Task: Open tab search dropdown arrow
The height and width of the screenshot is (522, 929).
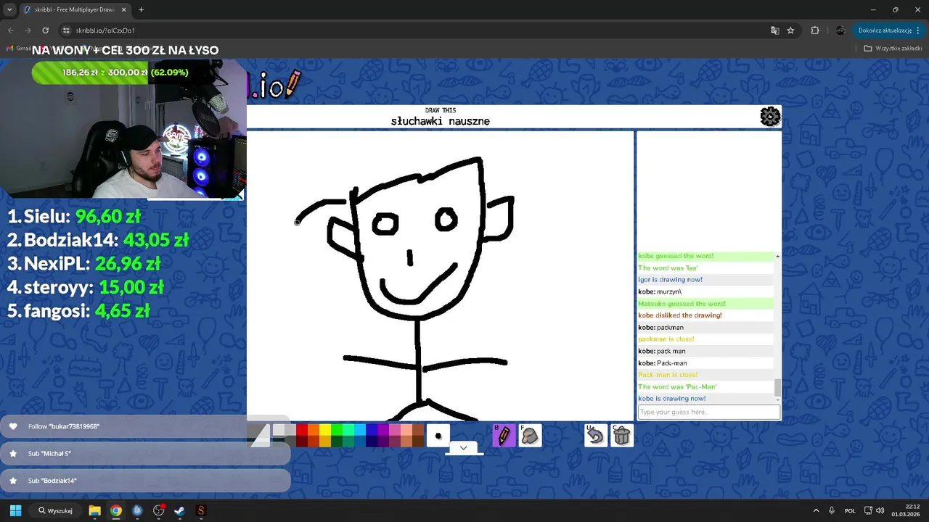Action: [x=9, y=9]
